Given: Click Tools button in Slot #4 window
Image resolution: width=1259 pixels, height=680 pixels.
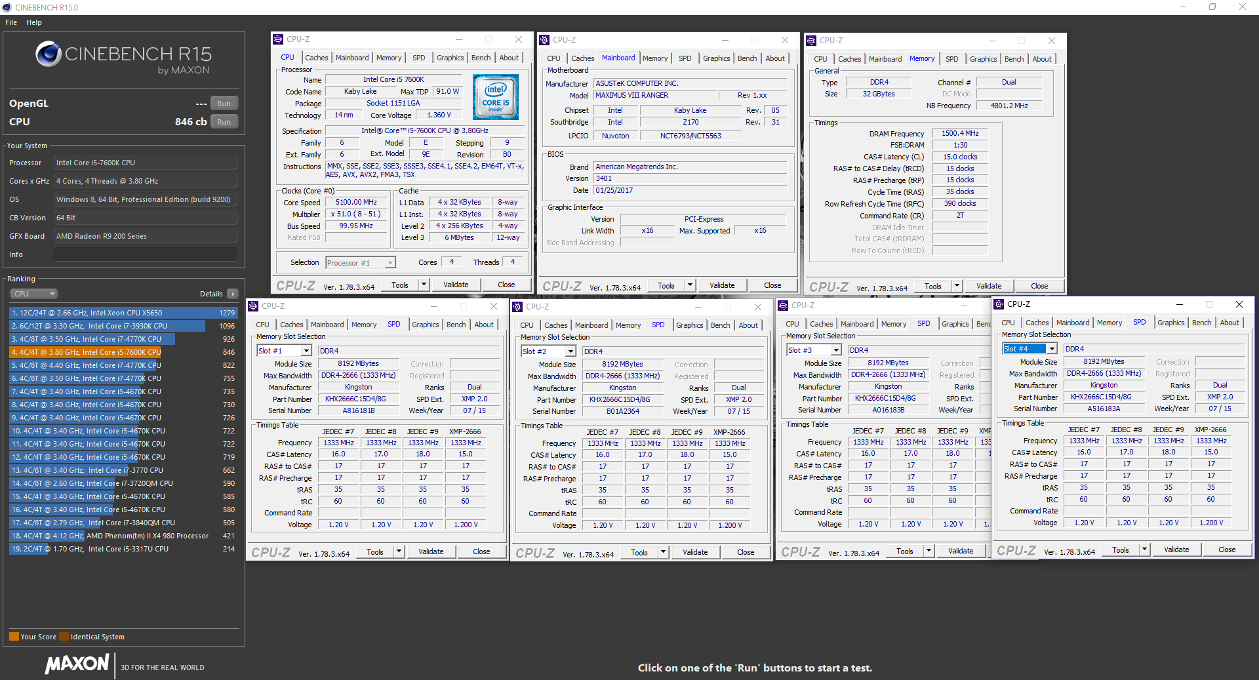Looking at the screenshot, I should [1121, 550].
